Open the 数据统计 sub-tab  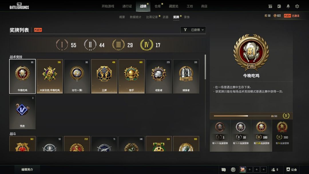tap(136, 17)
